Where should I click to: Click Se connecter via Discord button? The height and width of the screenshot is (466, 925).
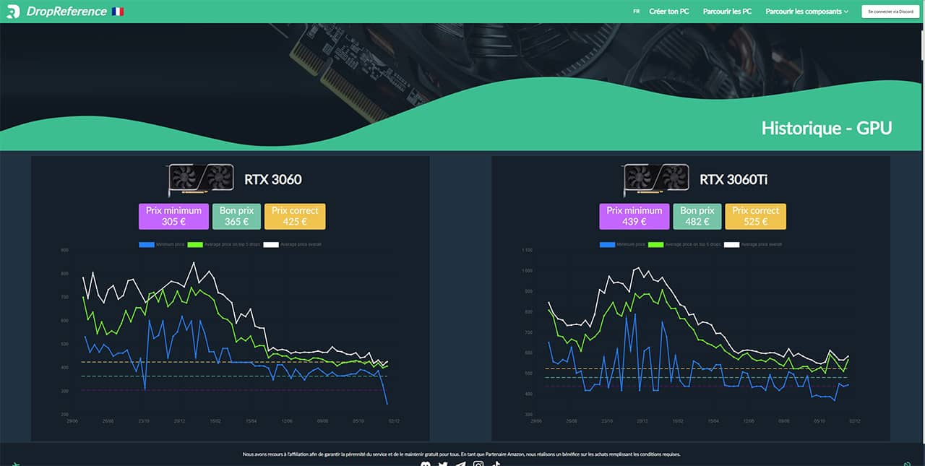tap(890, 12)
